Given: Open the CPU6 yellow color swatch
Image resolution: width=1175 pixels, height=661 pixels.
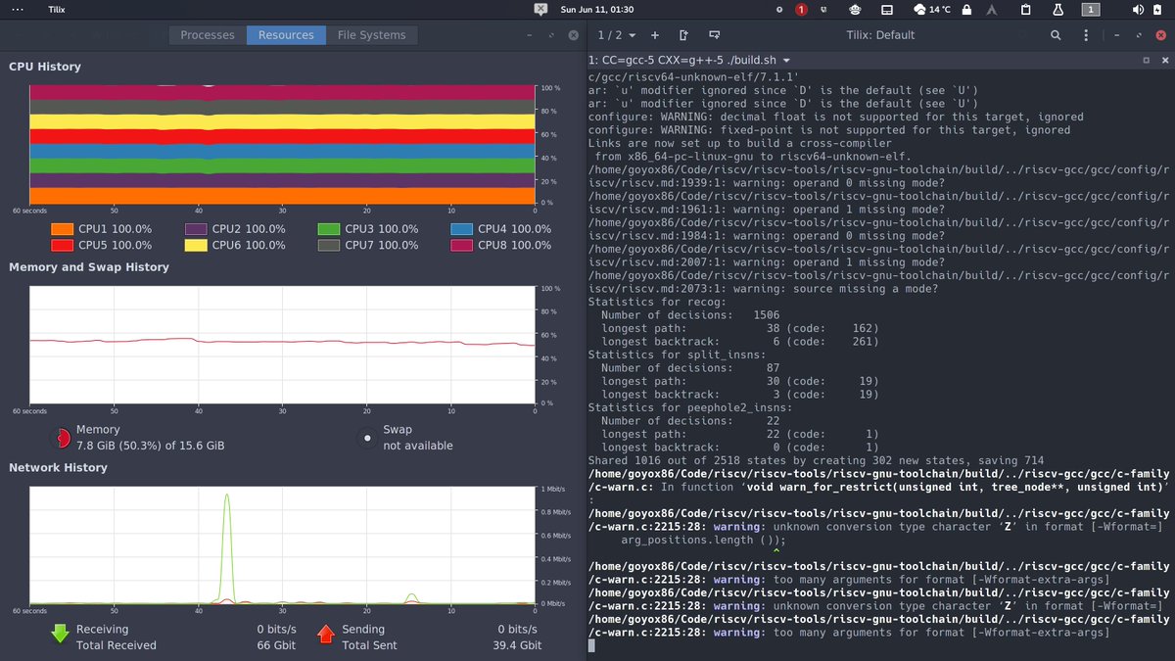Looking at the screenshot, I should tap(196, 245).
